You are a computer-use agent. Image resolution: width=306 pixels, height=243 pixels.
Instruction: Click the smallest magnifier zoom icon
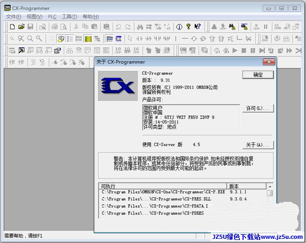(x=12, y=39)
